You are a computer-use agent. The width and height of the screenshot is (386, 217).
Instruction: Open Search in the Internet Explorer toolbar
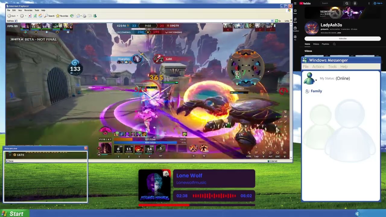(x=50, y=16)
